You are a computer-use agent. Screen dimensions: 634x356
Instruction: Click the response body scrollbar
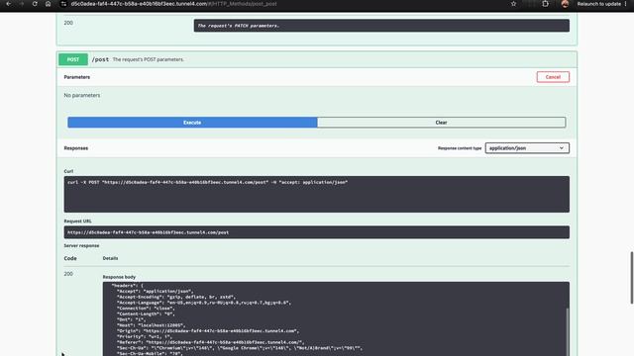(567, 332)
